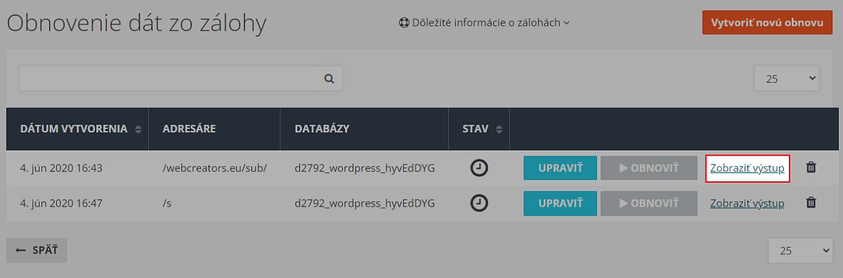Image resolution: width=843 pixels, height=278 pixels.
Task: Delete the /s restore with trash icon
Action: (811, 203)
